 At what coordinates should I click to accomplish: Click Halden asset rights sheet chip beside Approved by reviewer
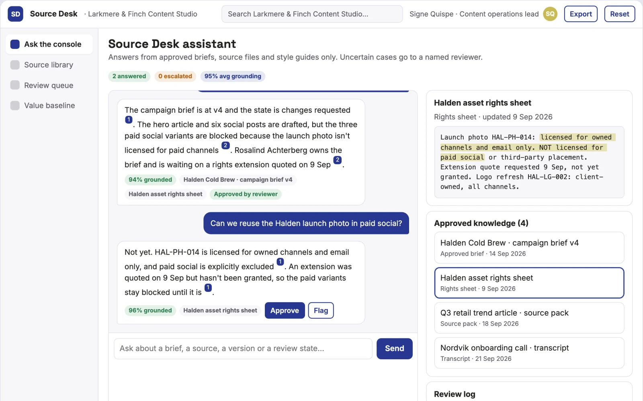click(x=166, y=194)
